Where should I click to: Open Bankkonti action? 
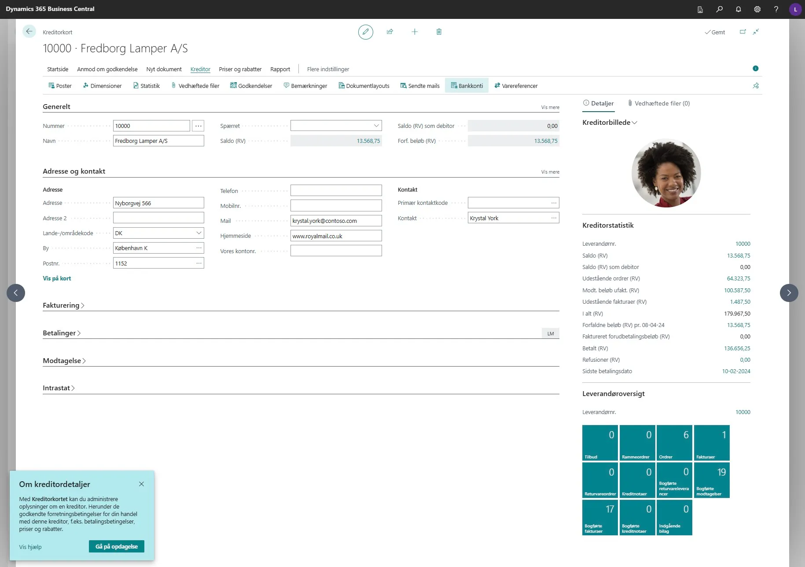[x=467, y=86]
